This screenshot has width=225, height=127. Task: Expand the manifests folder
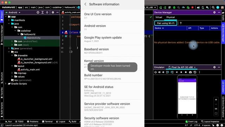9,20
